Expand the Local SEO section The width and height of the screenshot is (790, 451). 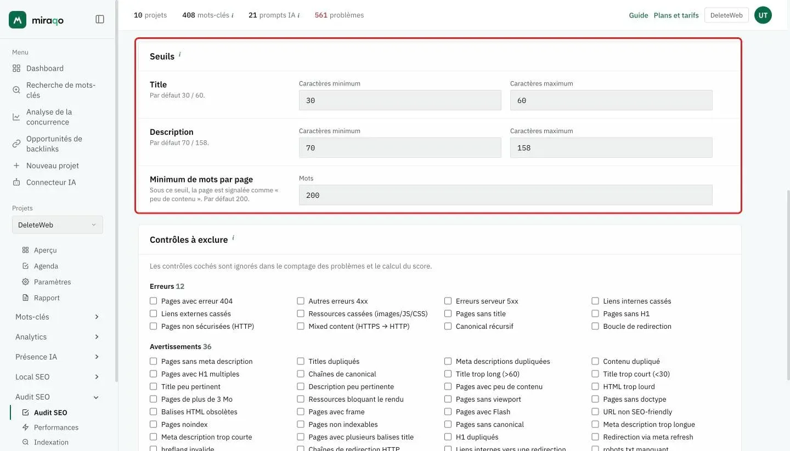click(x=58, y=377)
